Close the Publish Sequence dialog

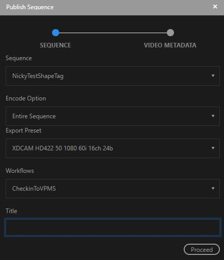(215, 7)
